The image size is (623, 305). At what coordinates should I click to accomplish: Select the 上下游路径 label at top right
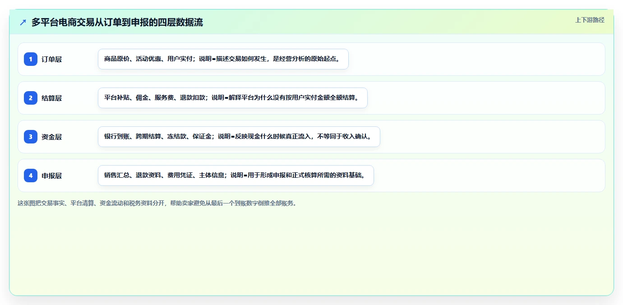[x=590, y=20]
